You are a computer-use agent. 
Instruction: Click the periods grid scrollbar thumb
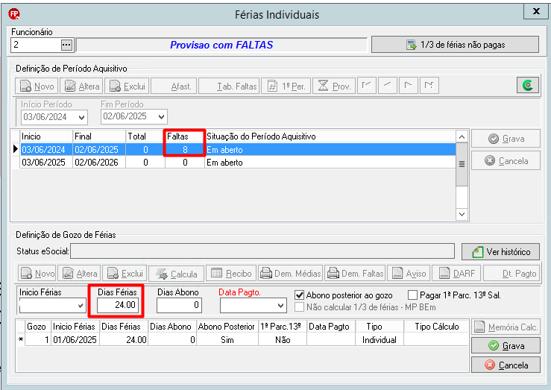click(x=462, y=164)
